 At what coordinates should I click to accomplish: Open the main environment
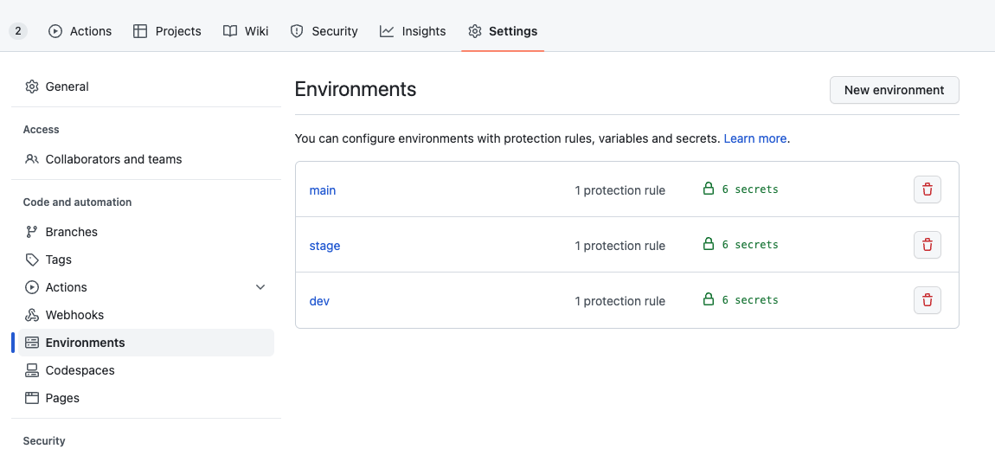[323, 190]
